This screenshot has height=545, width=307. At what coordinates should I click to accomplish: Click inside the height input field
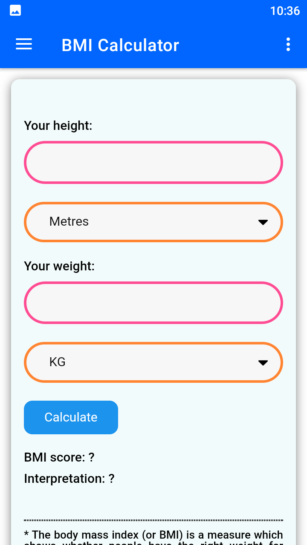pos(153,162)
